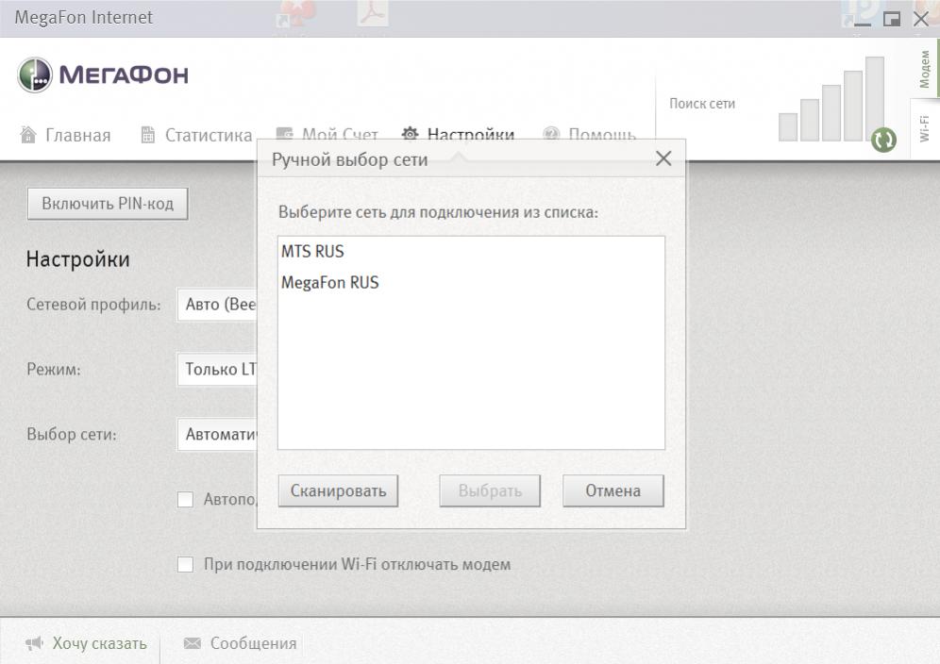Close the Ручной выбор сети dialog
The image size is (940, 664).
[x=663, y=158]
